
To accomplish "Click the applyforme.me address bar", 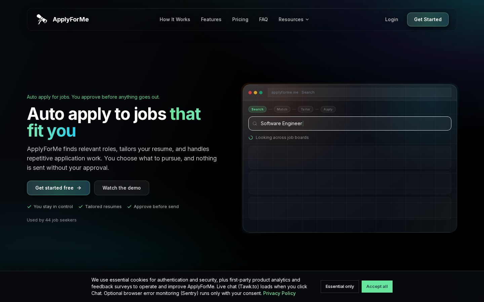I will (x=360, y=92).
